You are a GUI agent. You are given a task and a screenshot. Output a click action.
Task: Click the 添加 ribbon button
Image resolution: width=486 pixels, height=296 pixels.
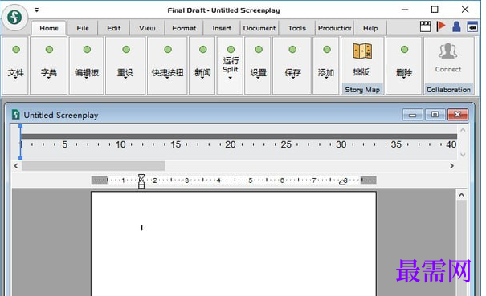(326, 65)
